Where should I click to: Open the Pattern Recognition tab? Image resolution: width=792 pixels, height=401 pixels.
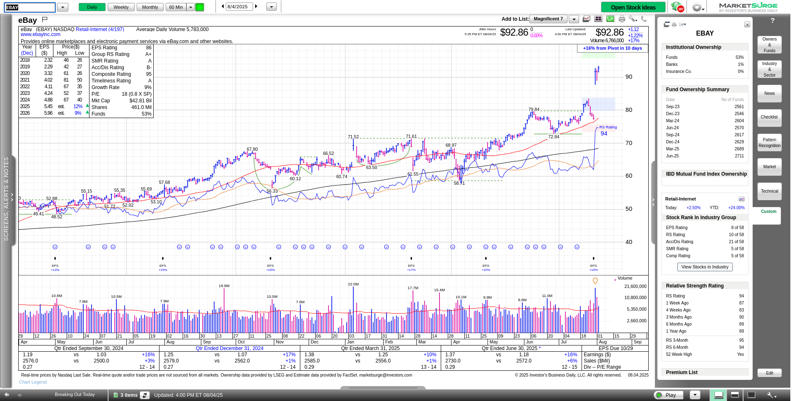[x=769, y=143]
